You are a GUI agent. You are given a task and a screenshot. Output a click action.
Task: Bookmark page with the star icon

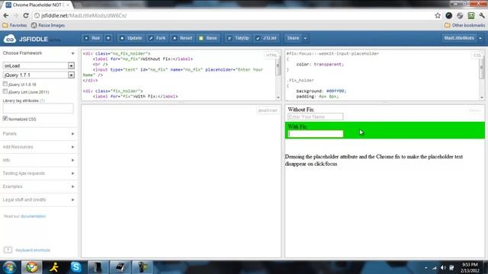438,15
